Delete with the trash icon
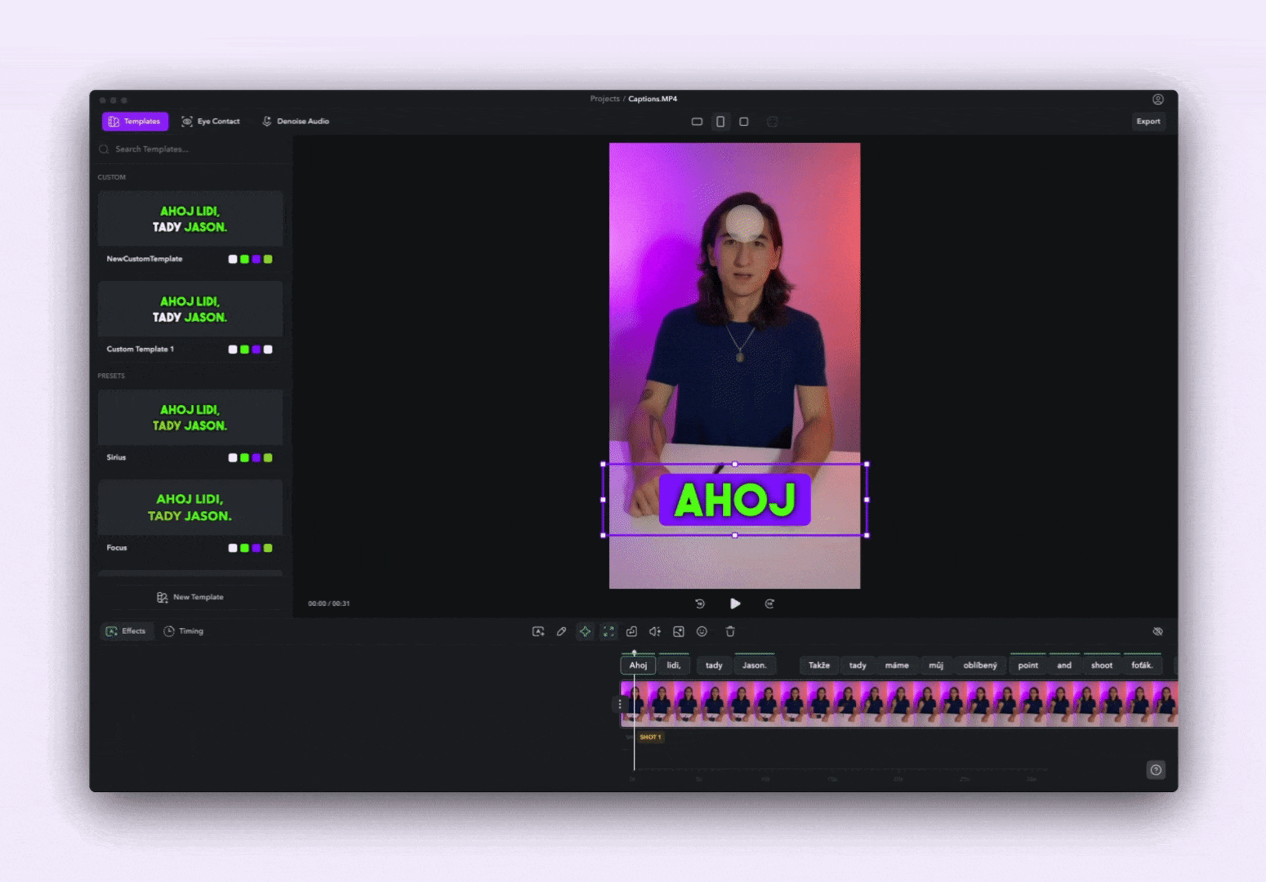This screenshot has height=882, width=1266. click(x=730, y=631)
